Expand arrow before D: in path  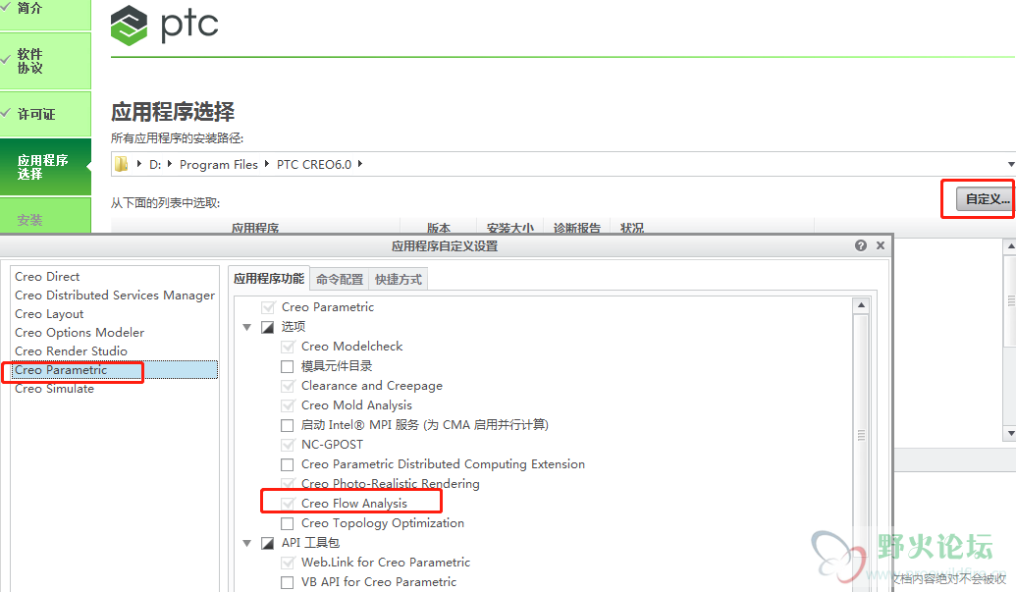[x=138, y=164]
